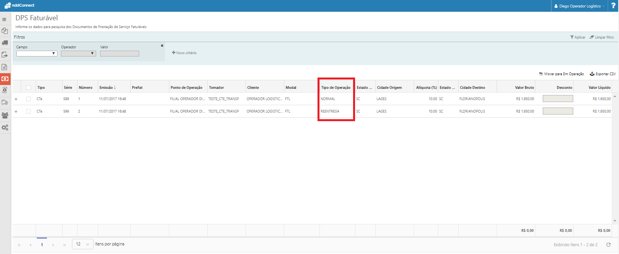Click the truck icon in the sidebar
This screenshot has width=619, height=254.
coord(5,43)
